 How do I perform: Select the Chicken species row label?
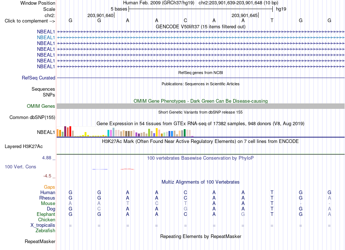[x=46, y=220]
